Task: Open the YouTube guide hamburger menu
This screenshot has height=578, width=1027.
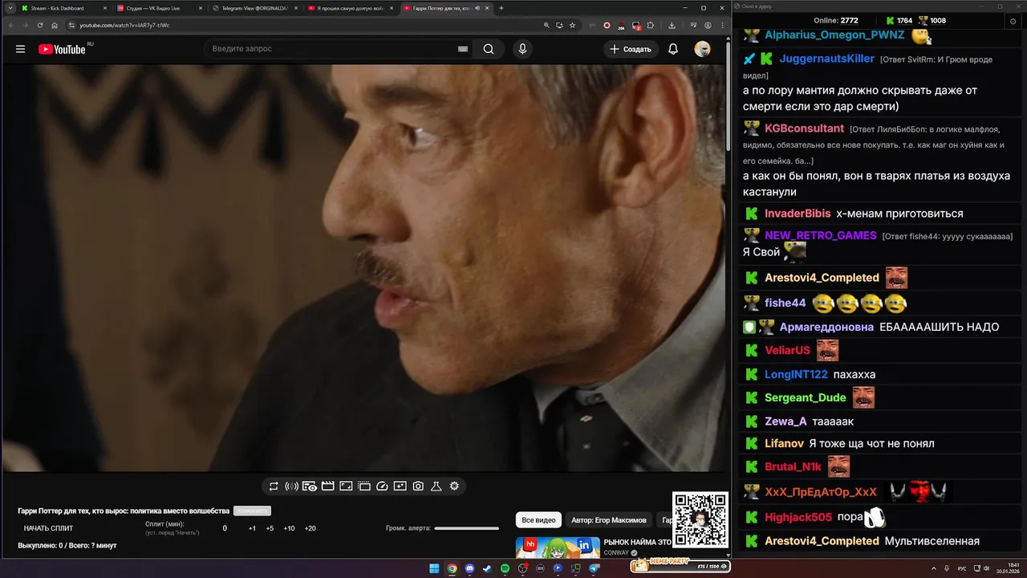Action: pyautogui.click(x=20, y=49)
